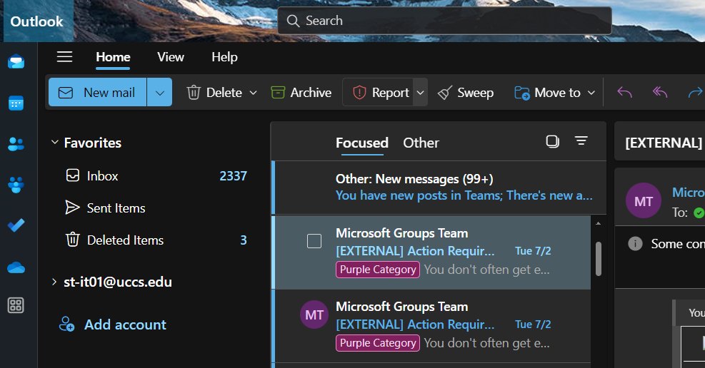Click the Add account person icon

click(x=66, y=324)
